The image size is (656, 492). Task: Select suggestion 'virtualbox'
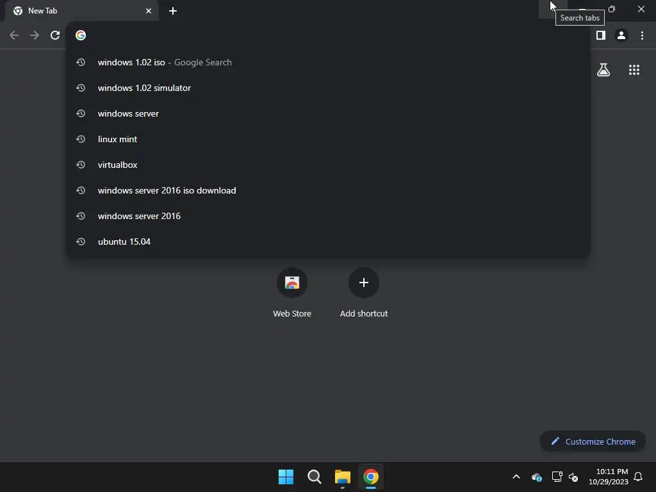pyautogui.click(x=328, y=165)
